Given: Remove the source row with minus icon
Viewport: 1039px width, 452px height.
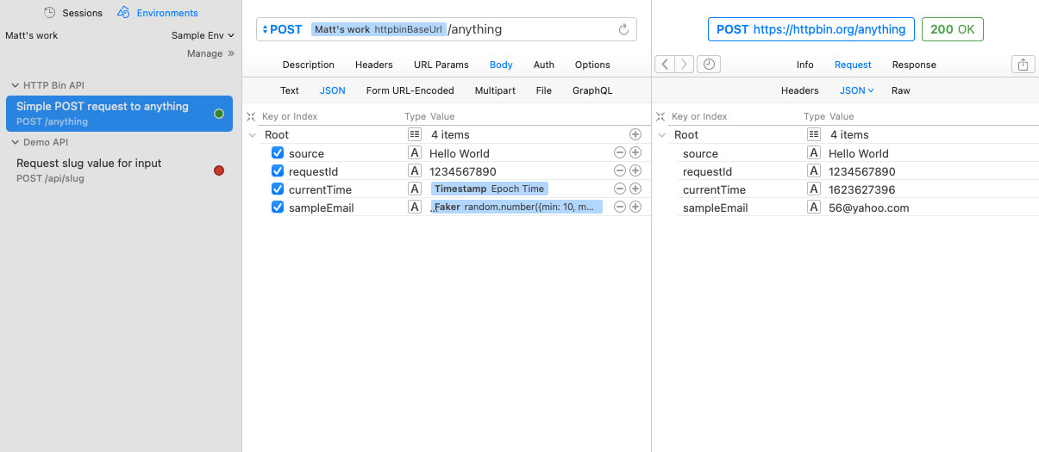Looking at the screenshot, I should (619, 153).
